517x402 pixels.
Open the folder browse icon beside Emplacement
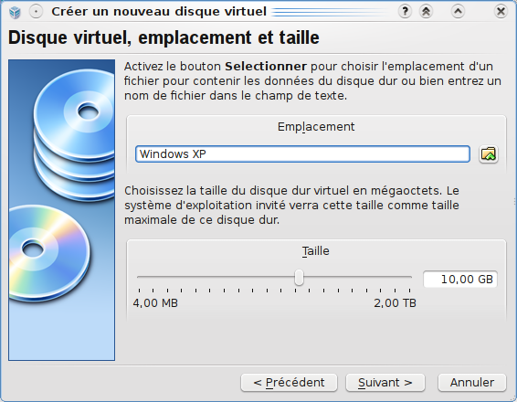coord(489,154)
